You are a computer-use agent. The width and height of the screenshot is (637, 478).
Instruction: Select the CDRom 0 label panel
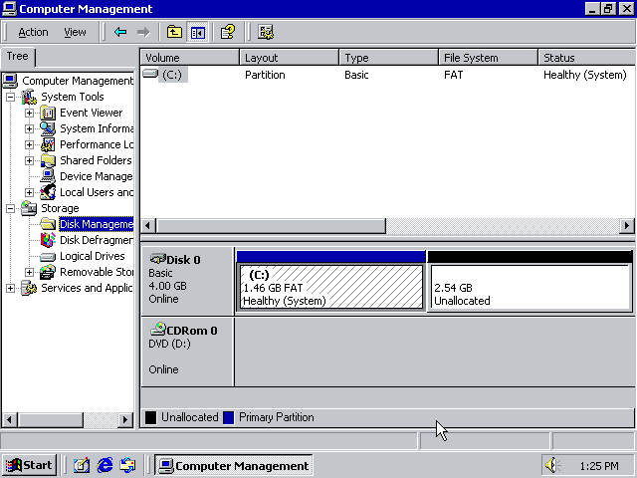187,352
